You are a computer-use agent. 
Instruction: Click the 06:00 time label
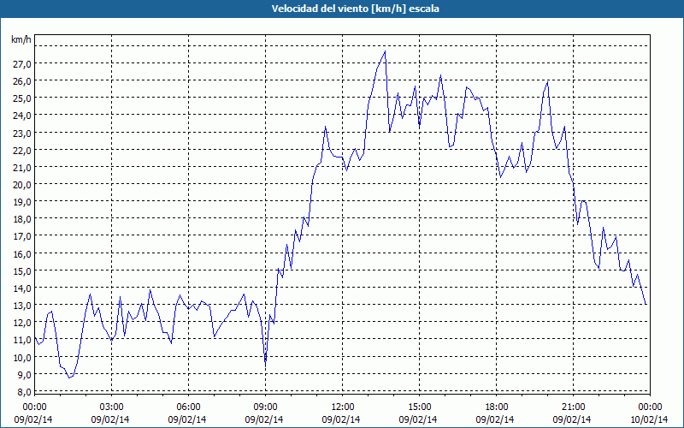tap(188, 407)
